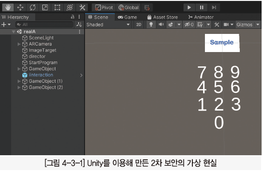Viewport: 263px width, 171px height.
Task: Open grid settings dropdown arrow
Action: (x=208, y=25)
